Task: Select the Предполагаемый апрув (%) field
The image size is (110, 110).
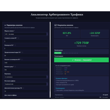Action: tap(26, 56)
